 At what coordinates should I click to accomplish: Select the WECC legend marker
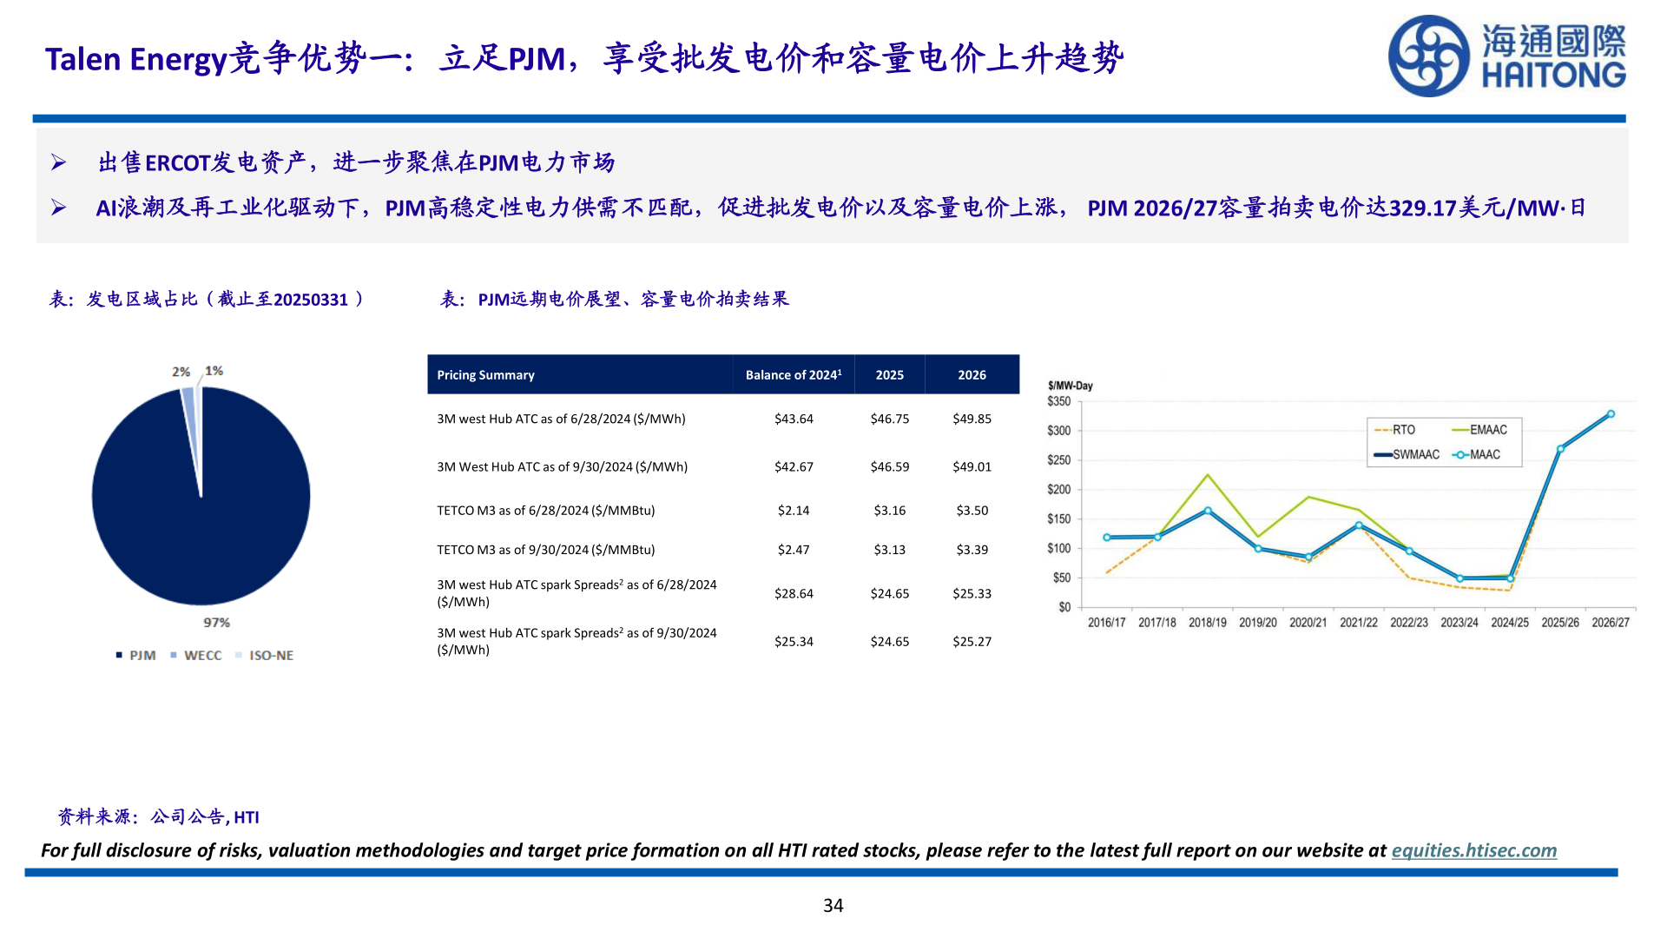tap(173, 655)
